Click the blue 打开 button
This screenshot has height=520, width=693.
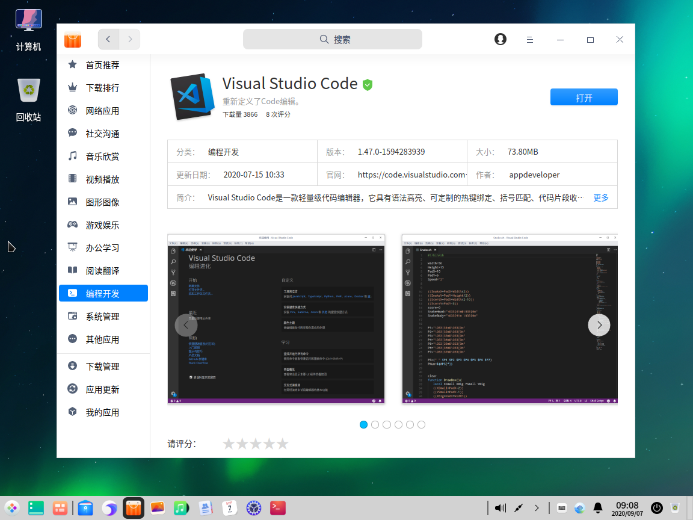coord(584,97)
